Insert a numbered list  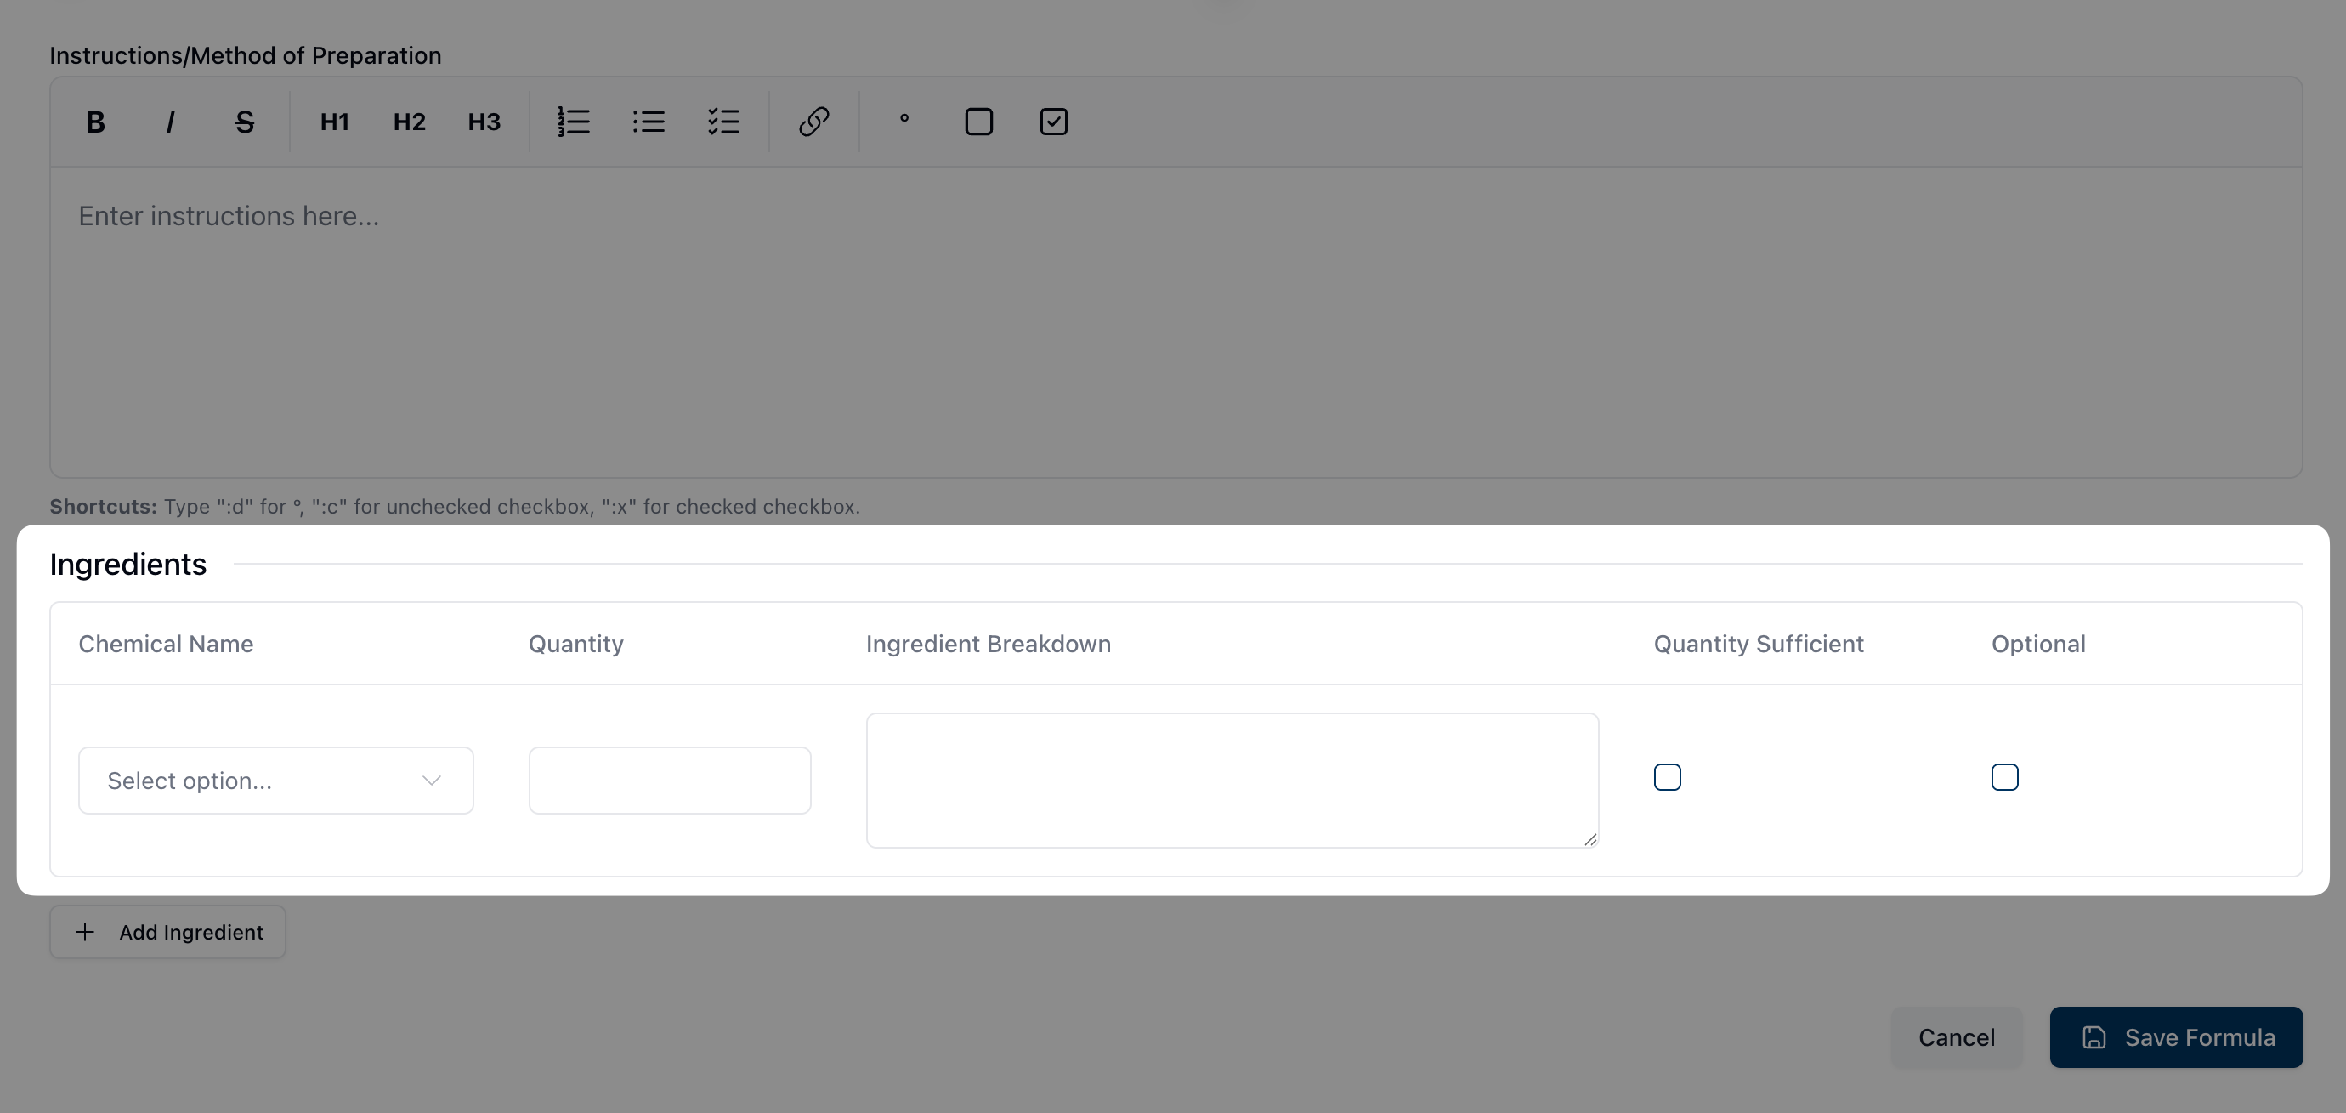click(574, 122)
